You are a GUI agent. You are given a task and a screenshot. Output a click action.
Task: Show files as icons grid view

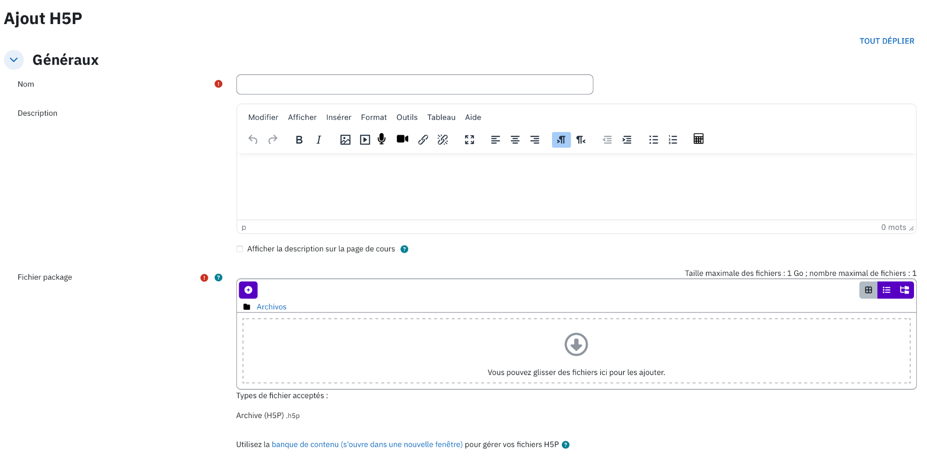click(869, 290)
